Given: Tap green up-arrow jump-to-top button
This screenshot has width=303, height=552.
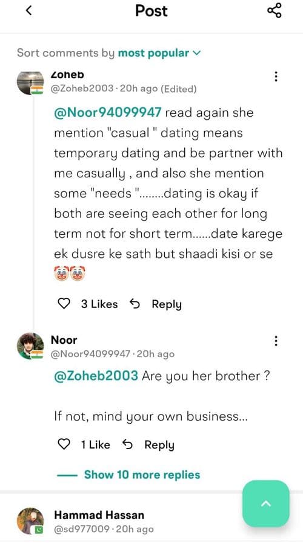Looking at the screenshot, I should pos(265,504).
